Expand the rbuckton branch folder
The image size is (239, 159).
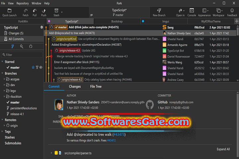pyautogui.click(x=4, y=96)
